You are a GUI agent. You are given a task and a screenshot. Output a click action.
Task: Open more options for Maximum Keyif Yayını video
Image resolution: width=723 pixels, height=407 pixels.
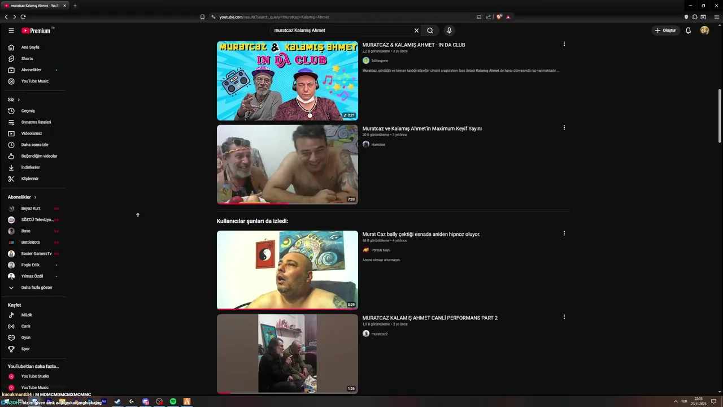coord(564,128)
